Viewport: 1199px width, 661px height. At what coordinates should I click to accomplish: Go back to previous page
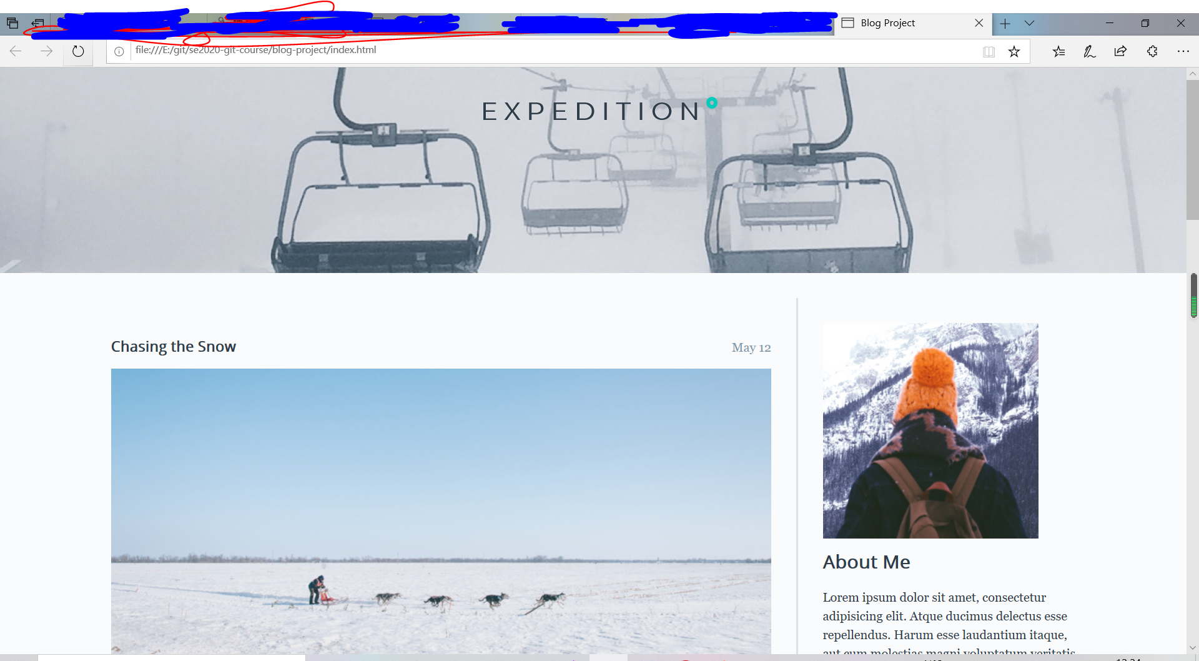point(16,51)
